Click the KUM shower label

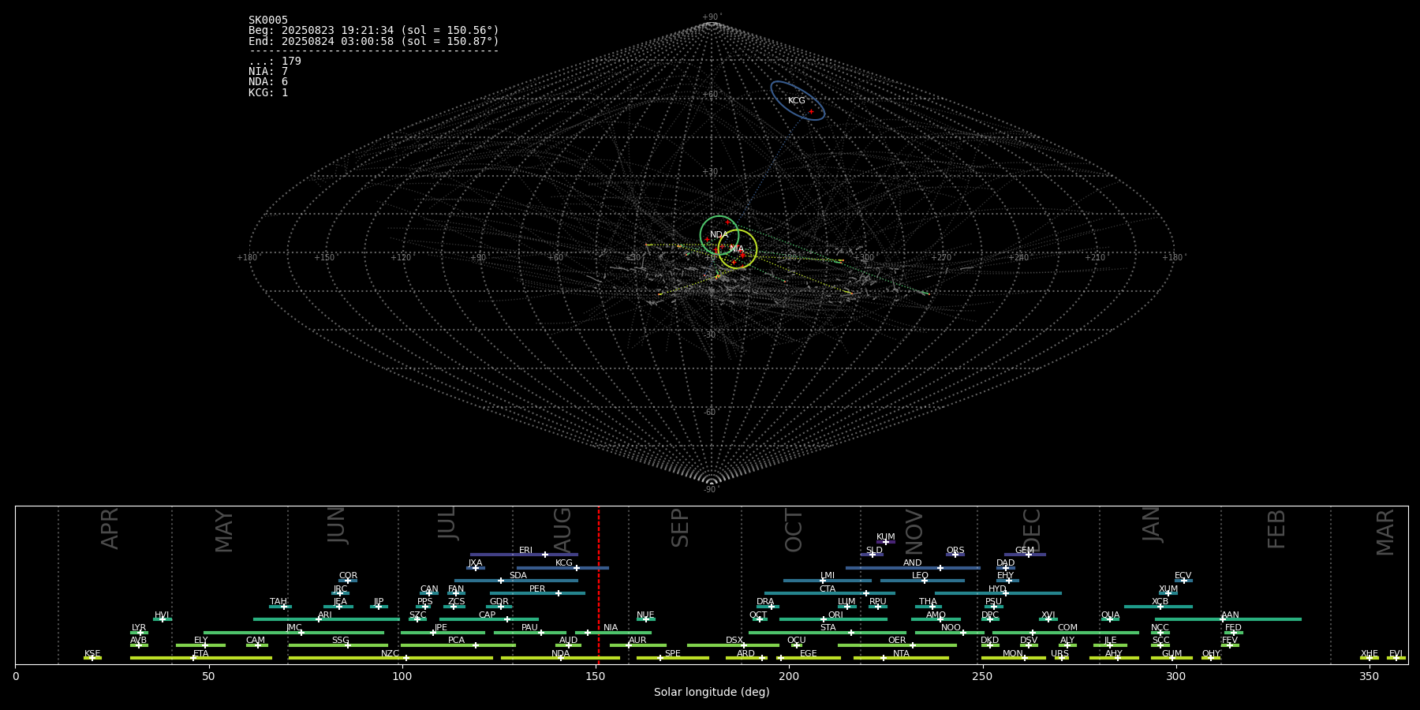click(x=886, y=537)
